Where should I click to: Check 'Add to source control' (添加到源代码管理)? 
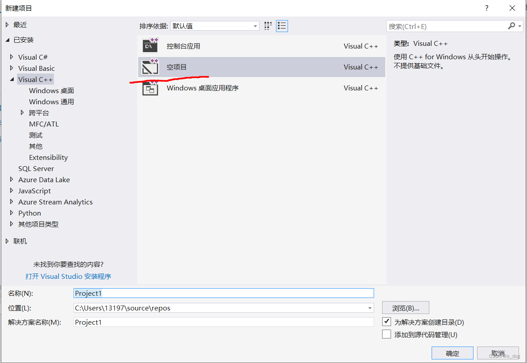[x=387, y=334]
